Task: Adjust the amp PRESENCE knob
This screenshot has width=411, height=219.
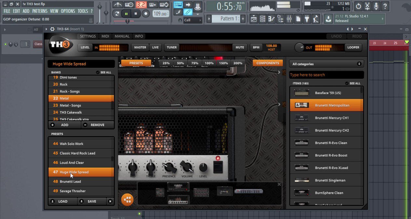Action: 169,167
